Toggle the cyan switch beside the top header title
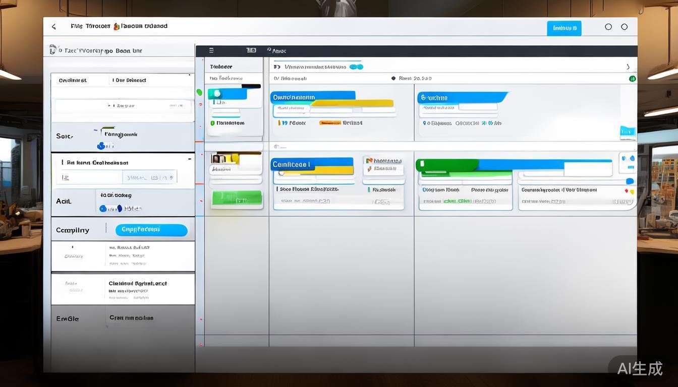678x387 pixels. (x=356, y=67)
